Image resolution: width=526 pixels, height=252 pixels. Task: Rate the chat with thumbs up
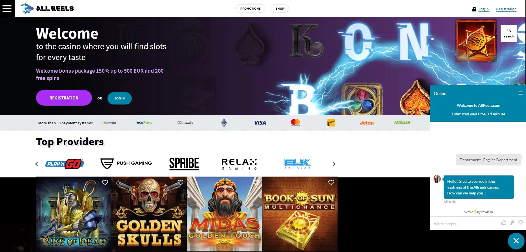point(504,222)
